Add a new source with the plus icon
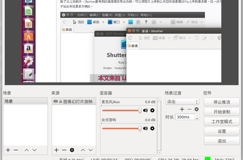Image resolution: width=243 pixels, height=160 pixels. click(56, 150)
